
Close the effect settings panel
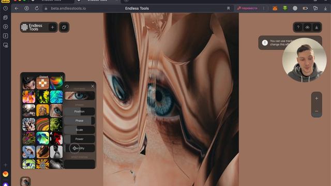(93, 86)
